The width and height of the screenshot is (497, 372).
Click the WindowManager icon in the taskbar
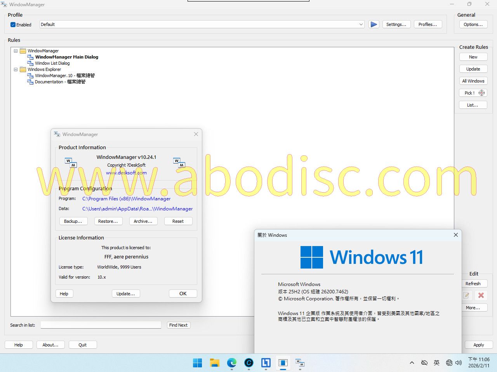click(x=300, y=363)
